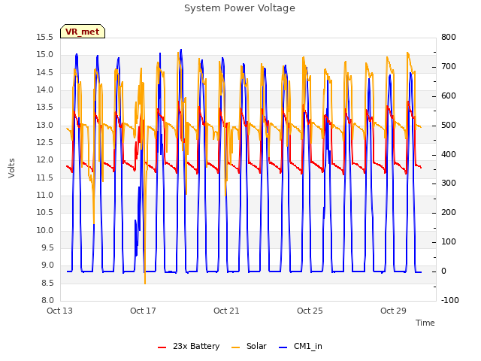Click the 15.5 left axis value
Screen dimensions: 481x361
coord(45,38)
